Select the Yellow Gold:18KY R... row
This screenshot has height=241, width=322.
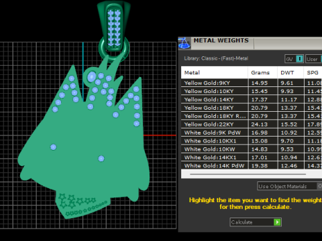pyautogui.click(x=252, y=116)
